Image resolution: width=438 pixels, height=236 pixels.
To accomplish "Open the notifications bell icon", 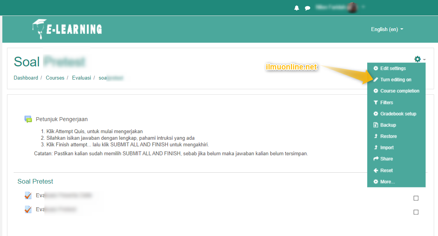I will (297, 8).
